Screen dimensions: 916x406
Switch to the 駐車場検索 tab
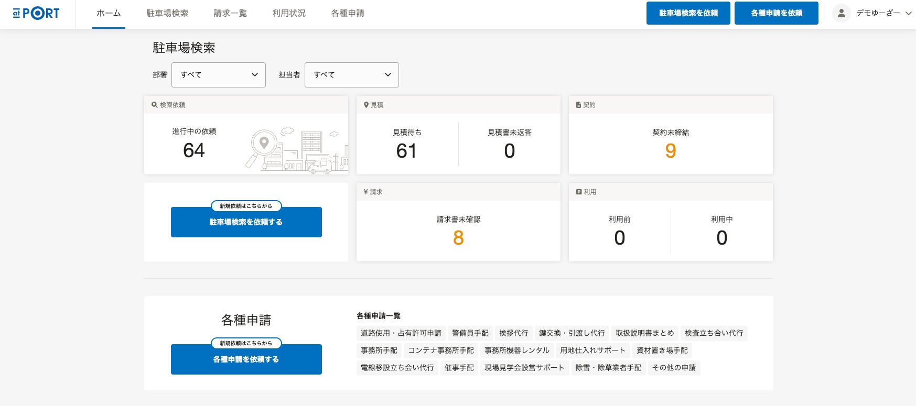coord(167,13)
